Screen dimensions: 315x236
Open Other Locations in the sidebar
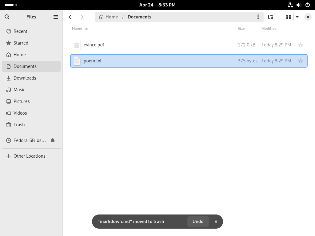tap(31, 156)
